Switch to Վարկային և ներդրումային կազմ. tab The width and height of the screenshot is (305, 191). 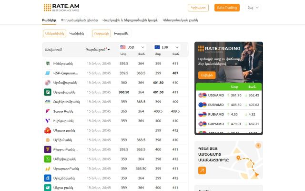coord(130,20)
